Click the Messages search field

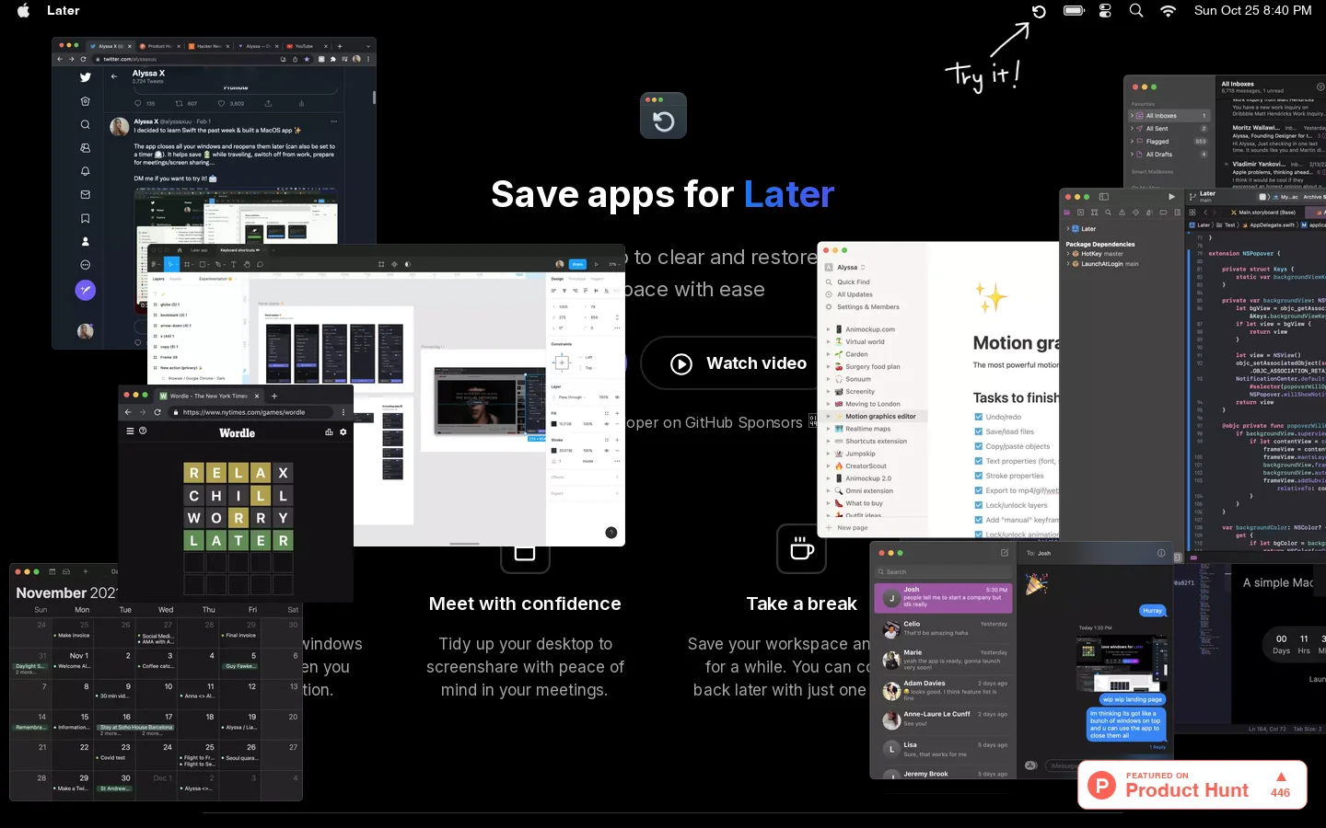point(944,572)
